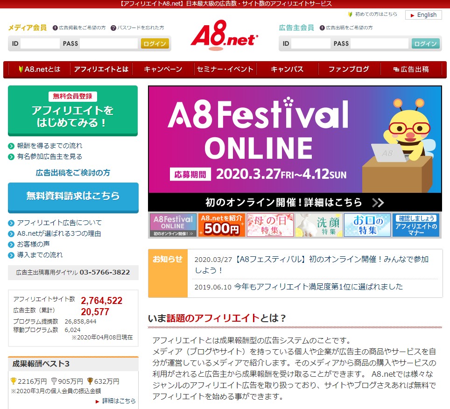Open the 広告出稿 menu item
This screenshot has width=450, height=409.
coord(411,69)
